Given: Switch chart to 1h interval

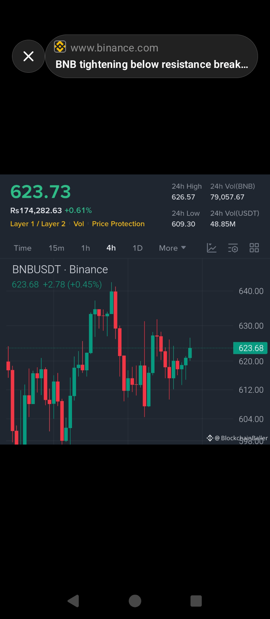Looking at the screenshot, I should 85,248.
